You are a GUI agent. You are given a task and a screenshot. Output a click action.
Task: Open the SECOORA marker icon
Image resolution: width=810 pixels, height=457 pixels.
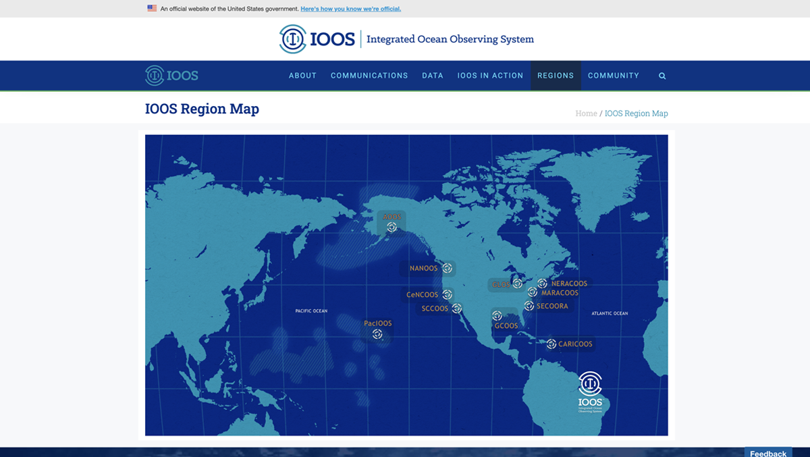click(x=529, y=306)
